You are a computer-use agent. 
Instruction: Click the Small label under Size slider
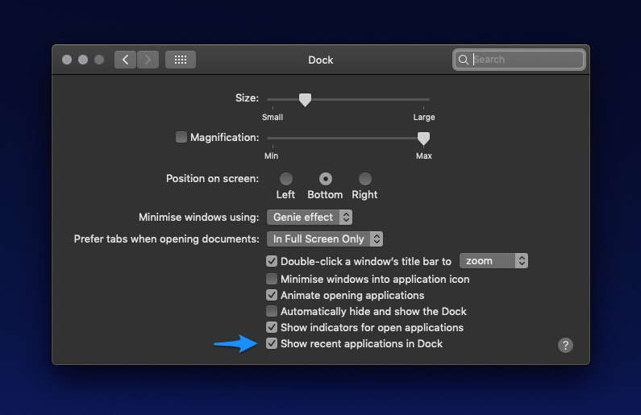click(273, 117)
